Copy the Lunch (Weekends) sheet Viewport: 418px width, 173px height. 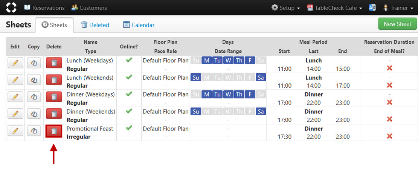point(34,80)
